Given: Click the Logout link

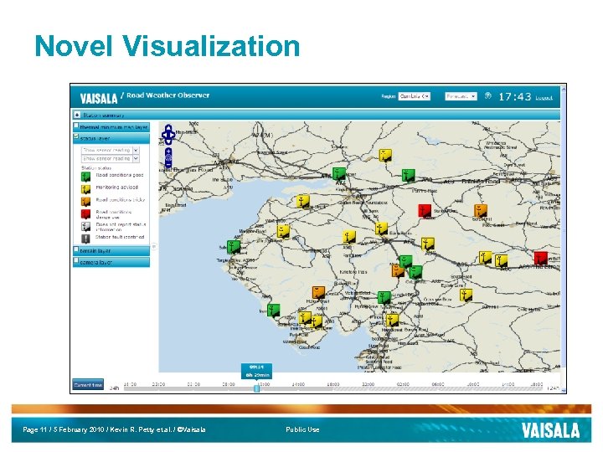Looking at the screenshot, I should pyautogui.click(x=544, y=98).
